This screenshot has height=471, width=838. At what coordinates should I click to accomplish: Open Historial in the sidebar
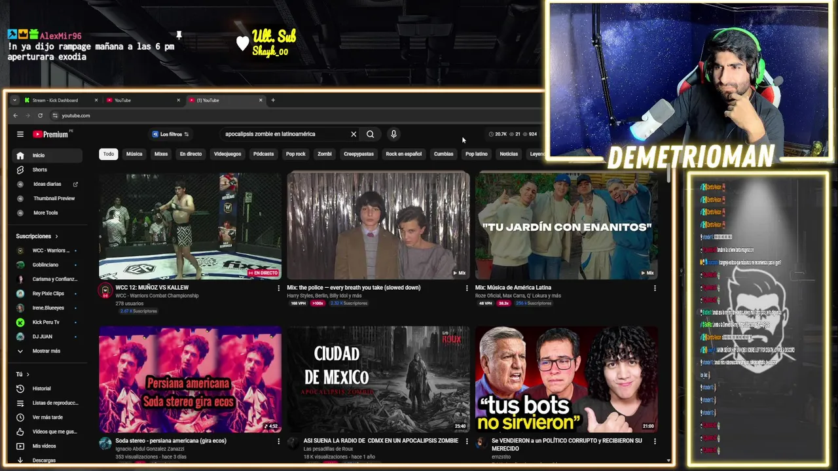[47, 389]
